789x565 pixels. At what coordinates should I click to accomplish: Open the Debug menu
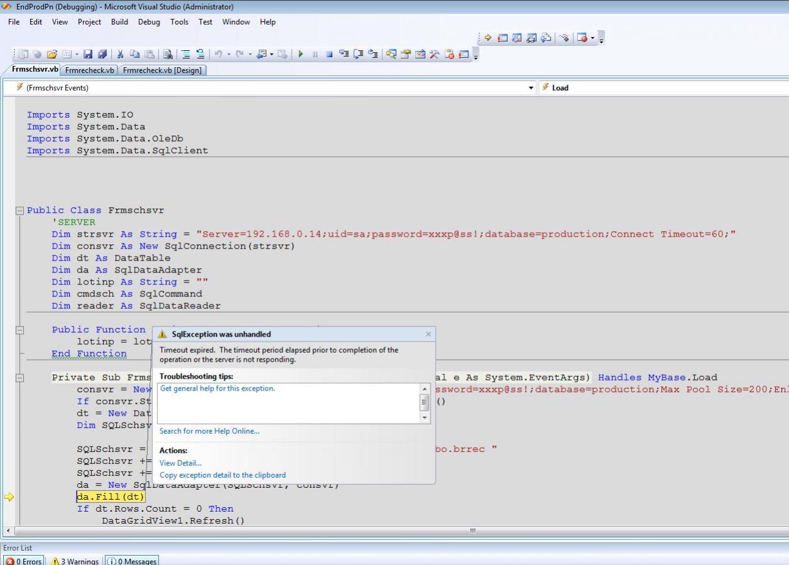[x=149, y=21]
